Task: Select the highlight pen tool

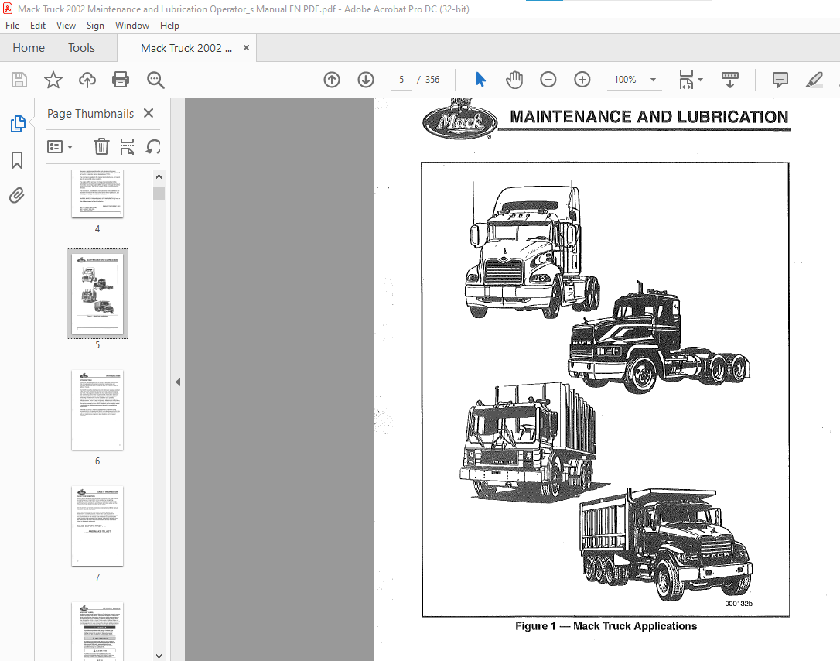Action: click(814, 80)
